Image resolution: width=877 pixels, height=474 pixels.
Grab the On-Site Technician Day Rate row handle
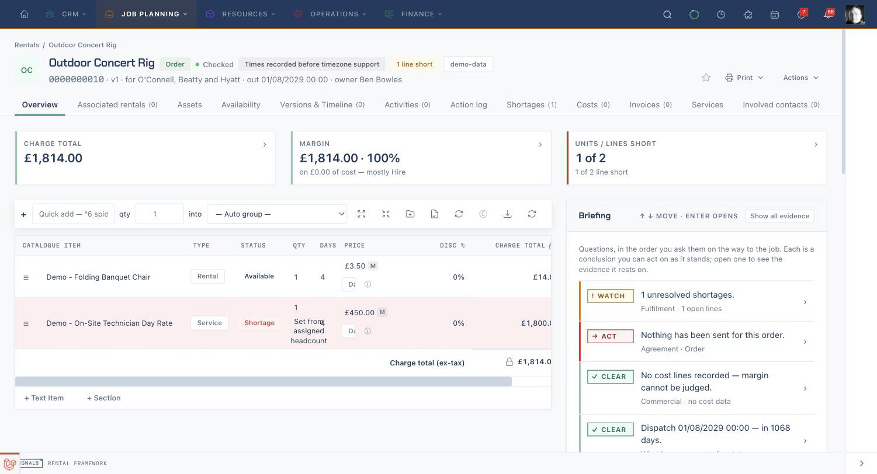26,323
